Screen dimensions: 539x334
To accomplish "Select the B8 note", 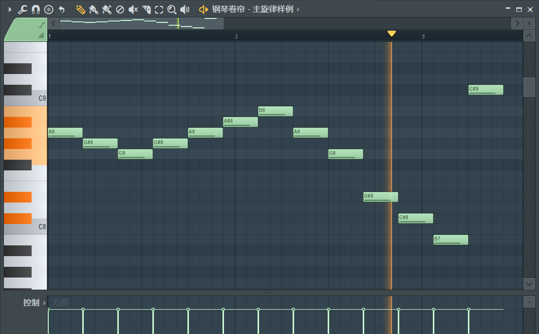I will (x=276, y=111).
